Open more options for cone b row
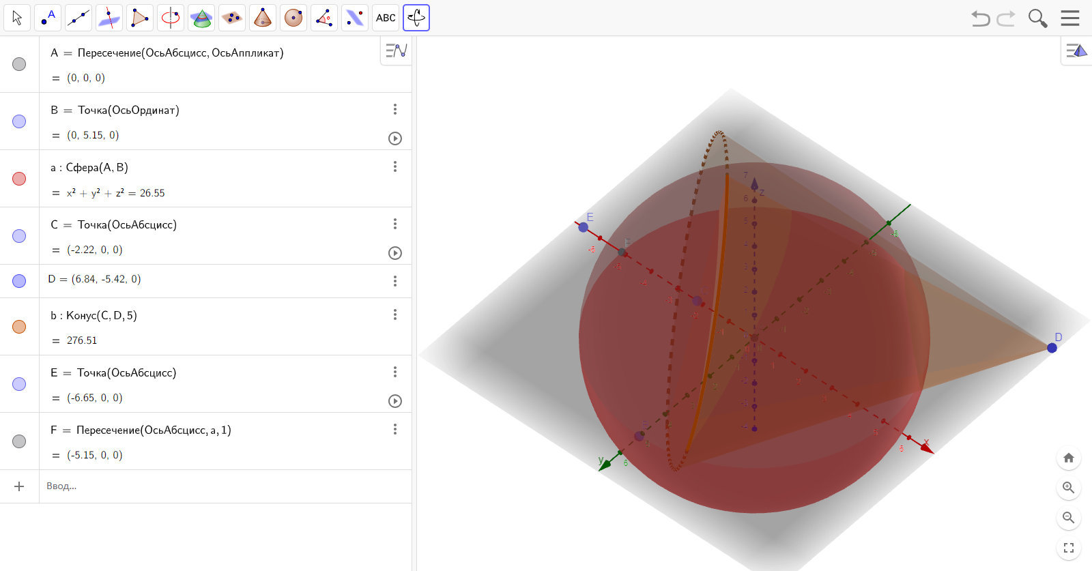This screenshot has height=571, width=1092. point(395,314)
